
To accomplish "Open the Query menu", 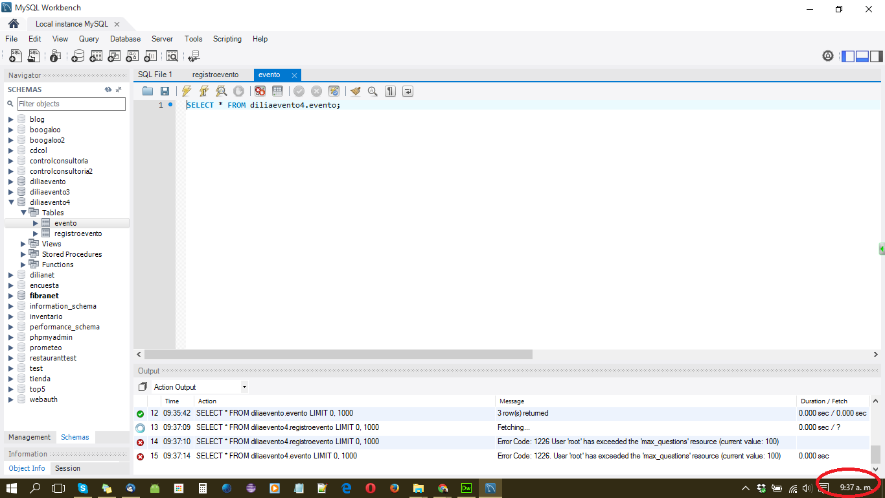I will (x=89, y=39).
